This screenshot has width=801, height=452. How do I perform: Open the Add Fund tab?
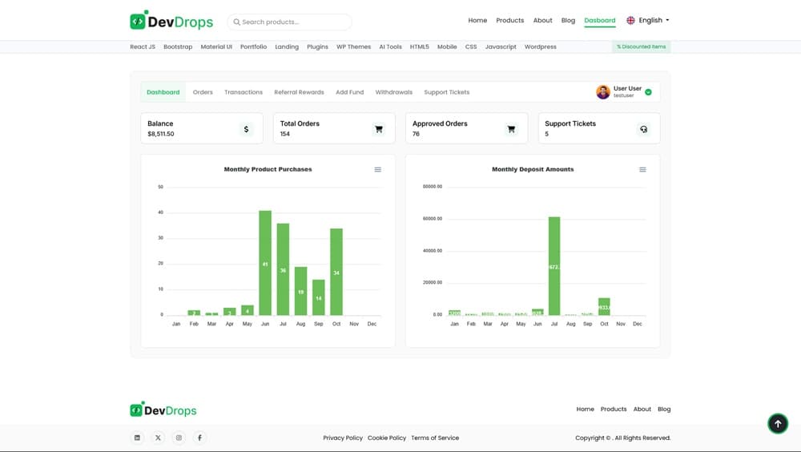(x=349, y=92)
